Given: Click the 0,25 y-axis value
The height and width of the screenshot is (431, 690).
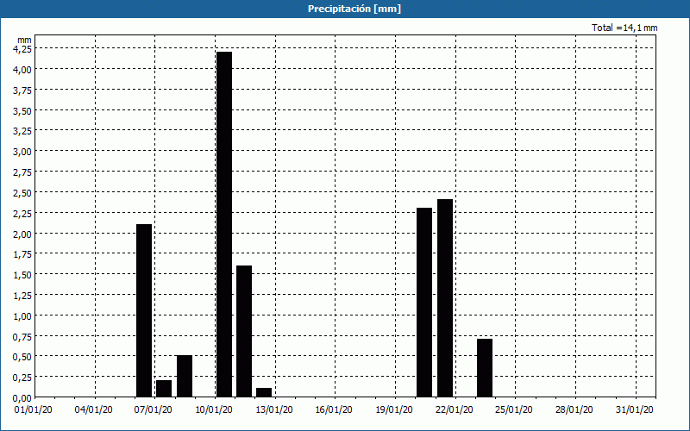Looking at the screenshot, I should point(22,378).
